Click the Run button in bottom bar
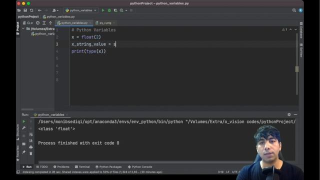This screenshot has height=180, width=320. tap(27, 167)
